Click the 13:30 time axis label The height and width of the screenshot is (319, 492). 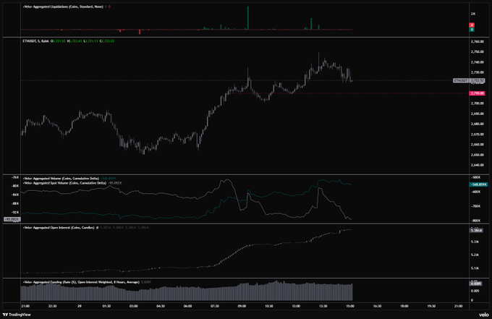[323, 306]
